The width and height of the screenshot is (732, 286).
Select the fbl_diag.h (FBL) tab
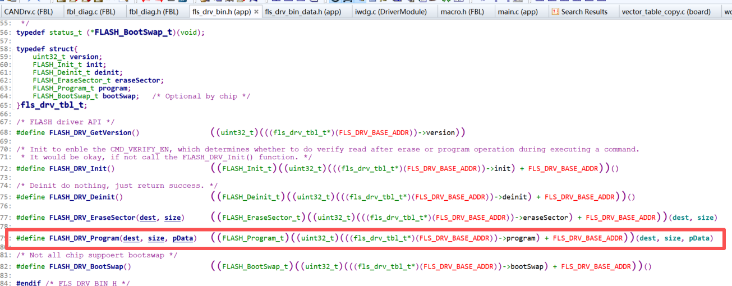coord(154,11)
